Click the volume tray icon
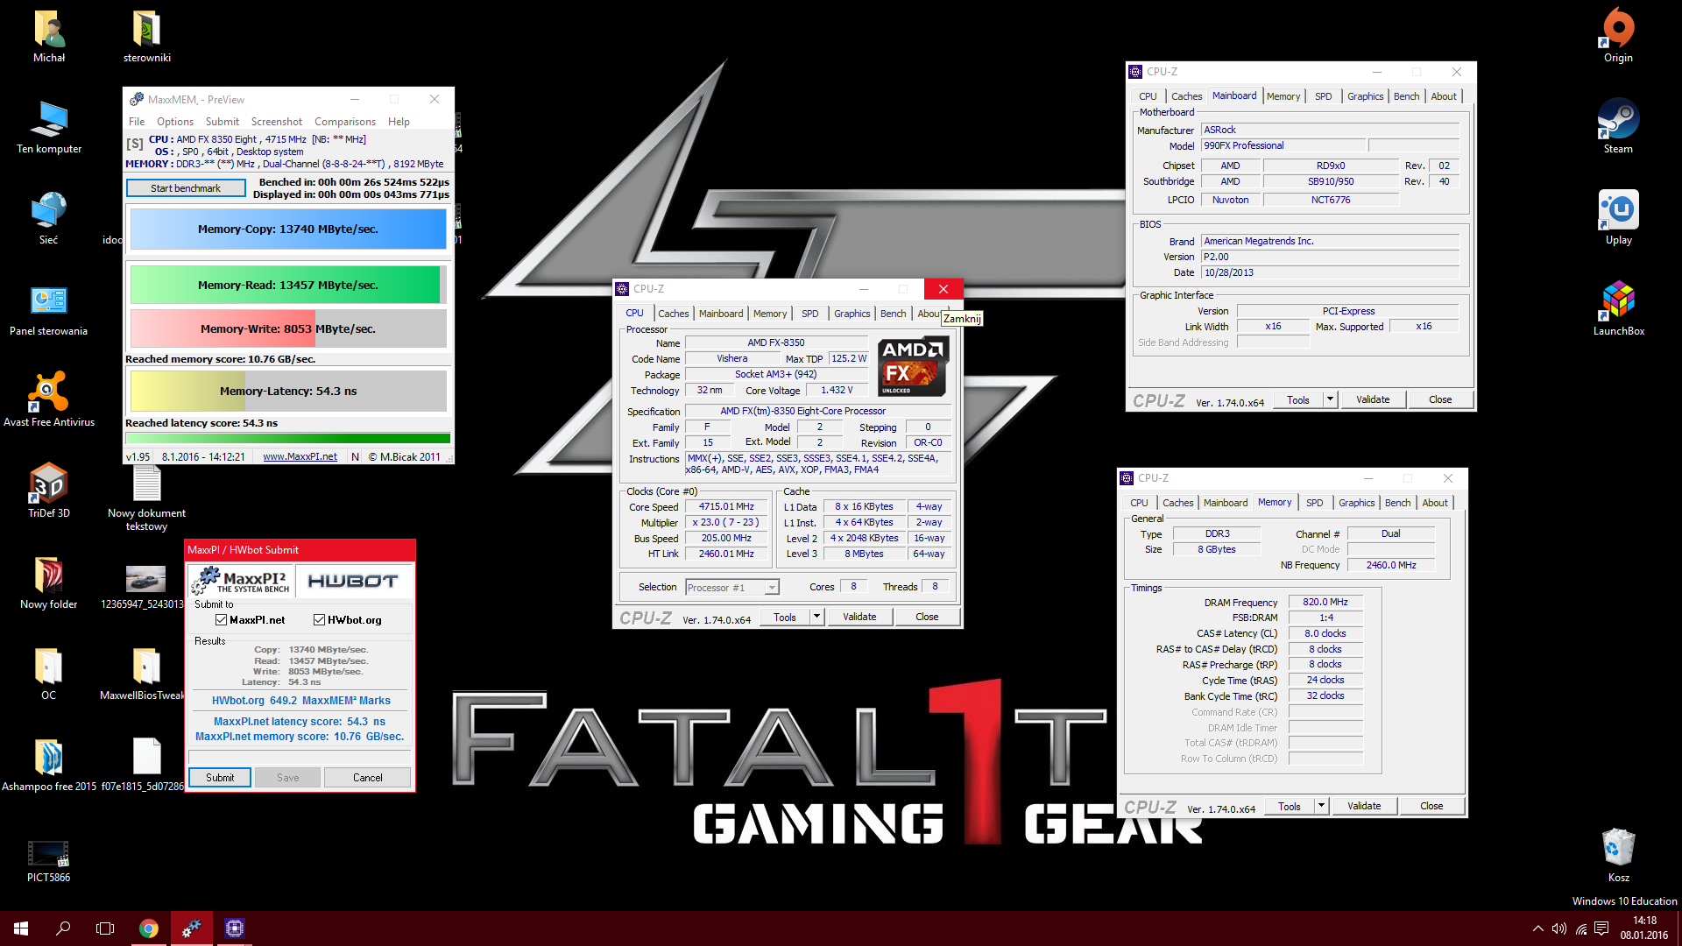 tap(1559, 928)
